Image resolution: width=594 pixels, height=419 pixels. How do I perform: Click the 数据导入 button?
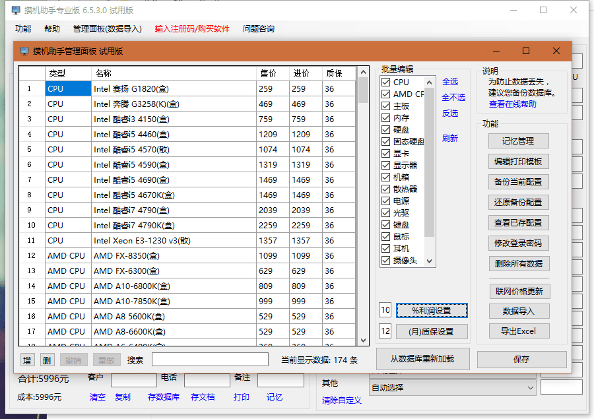[x=519, y=311]
